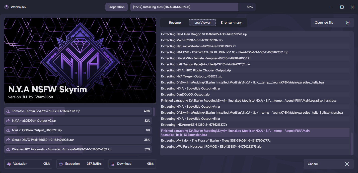358x173 pixels.
Task: Click log line Extracting Natural Waterfalls
Action: 255,46
